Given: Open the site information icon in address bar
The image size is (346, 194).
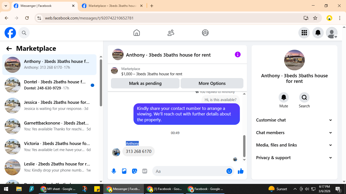Looking at the screenshot, I should click(39, 18).
